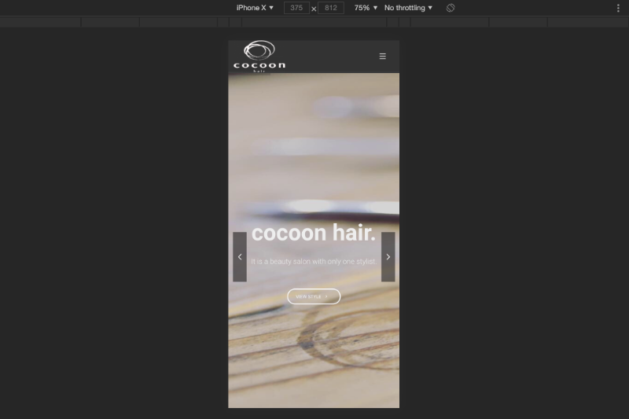Viewport: 629px width, 419px height.
Task: Open the No throttling dropdown
Action: (x=408, y=8)
